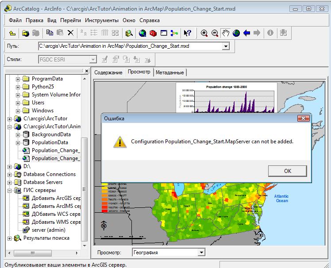This screenshot has height=268, width=331.
Task: Click warning icon in error dialog
Action: (120, 142)
